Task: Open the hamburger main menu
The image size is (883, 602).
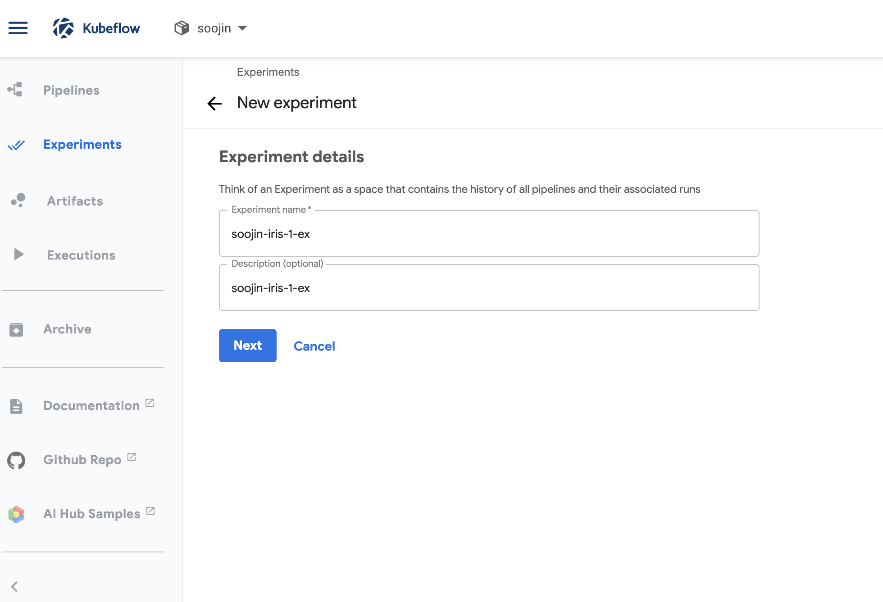Action: click(18, 28)
